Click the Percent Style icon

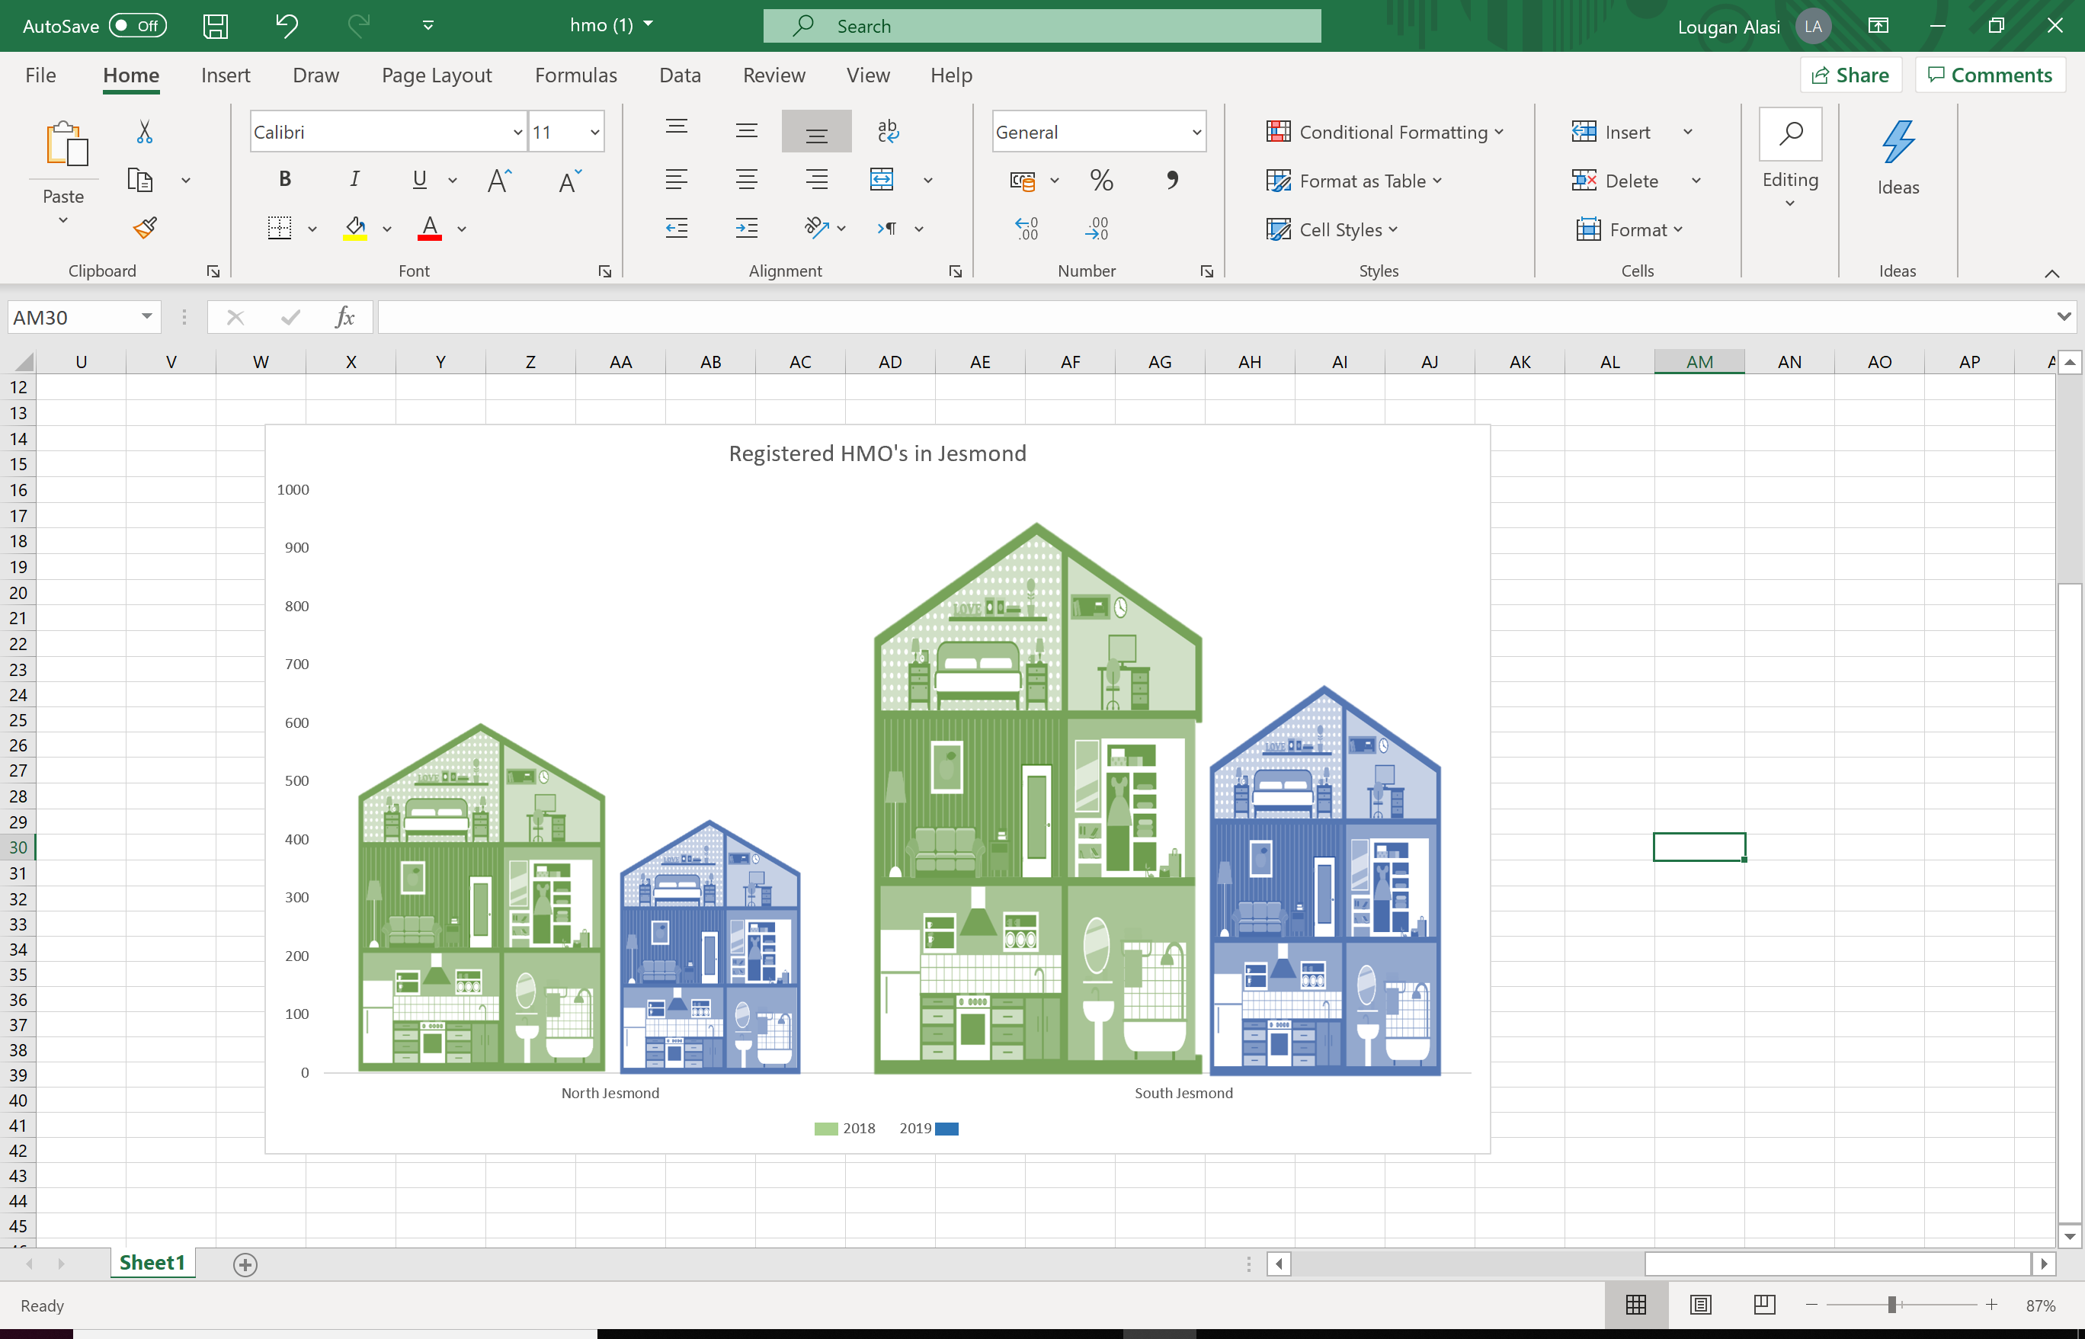(x=1100, y=180)
